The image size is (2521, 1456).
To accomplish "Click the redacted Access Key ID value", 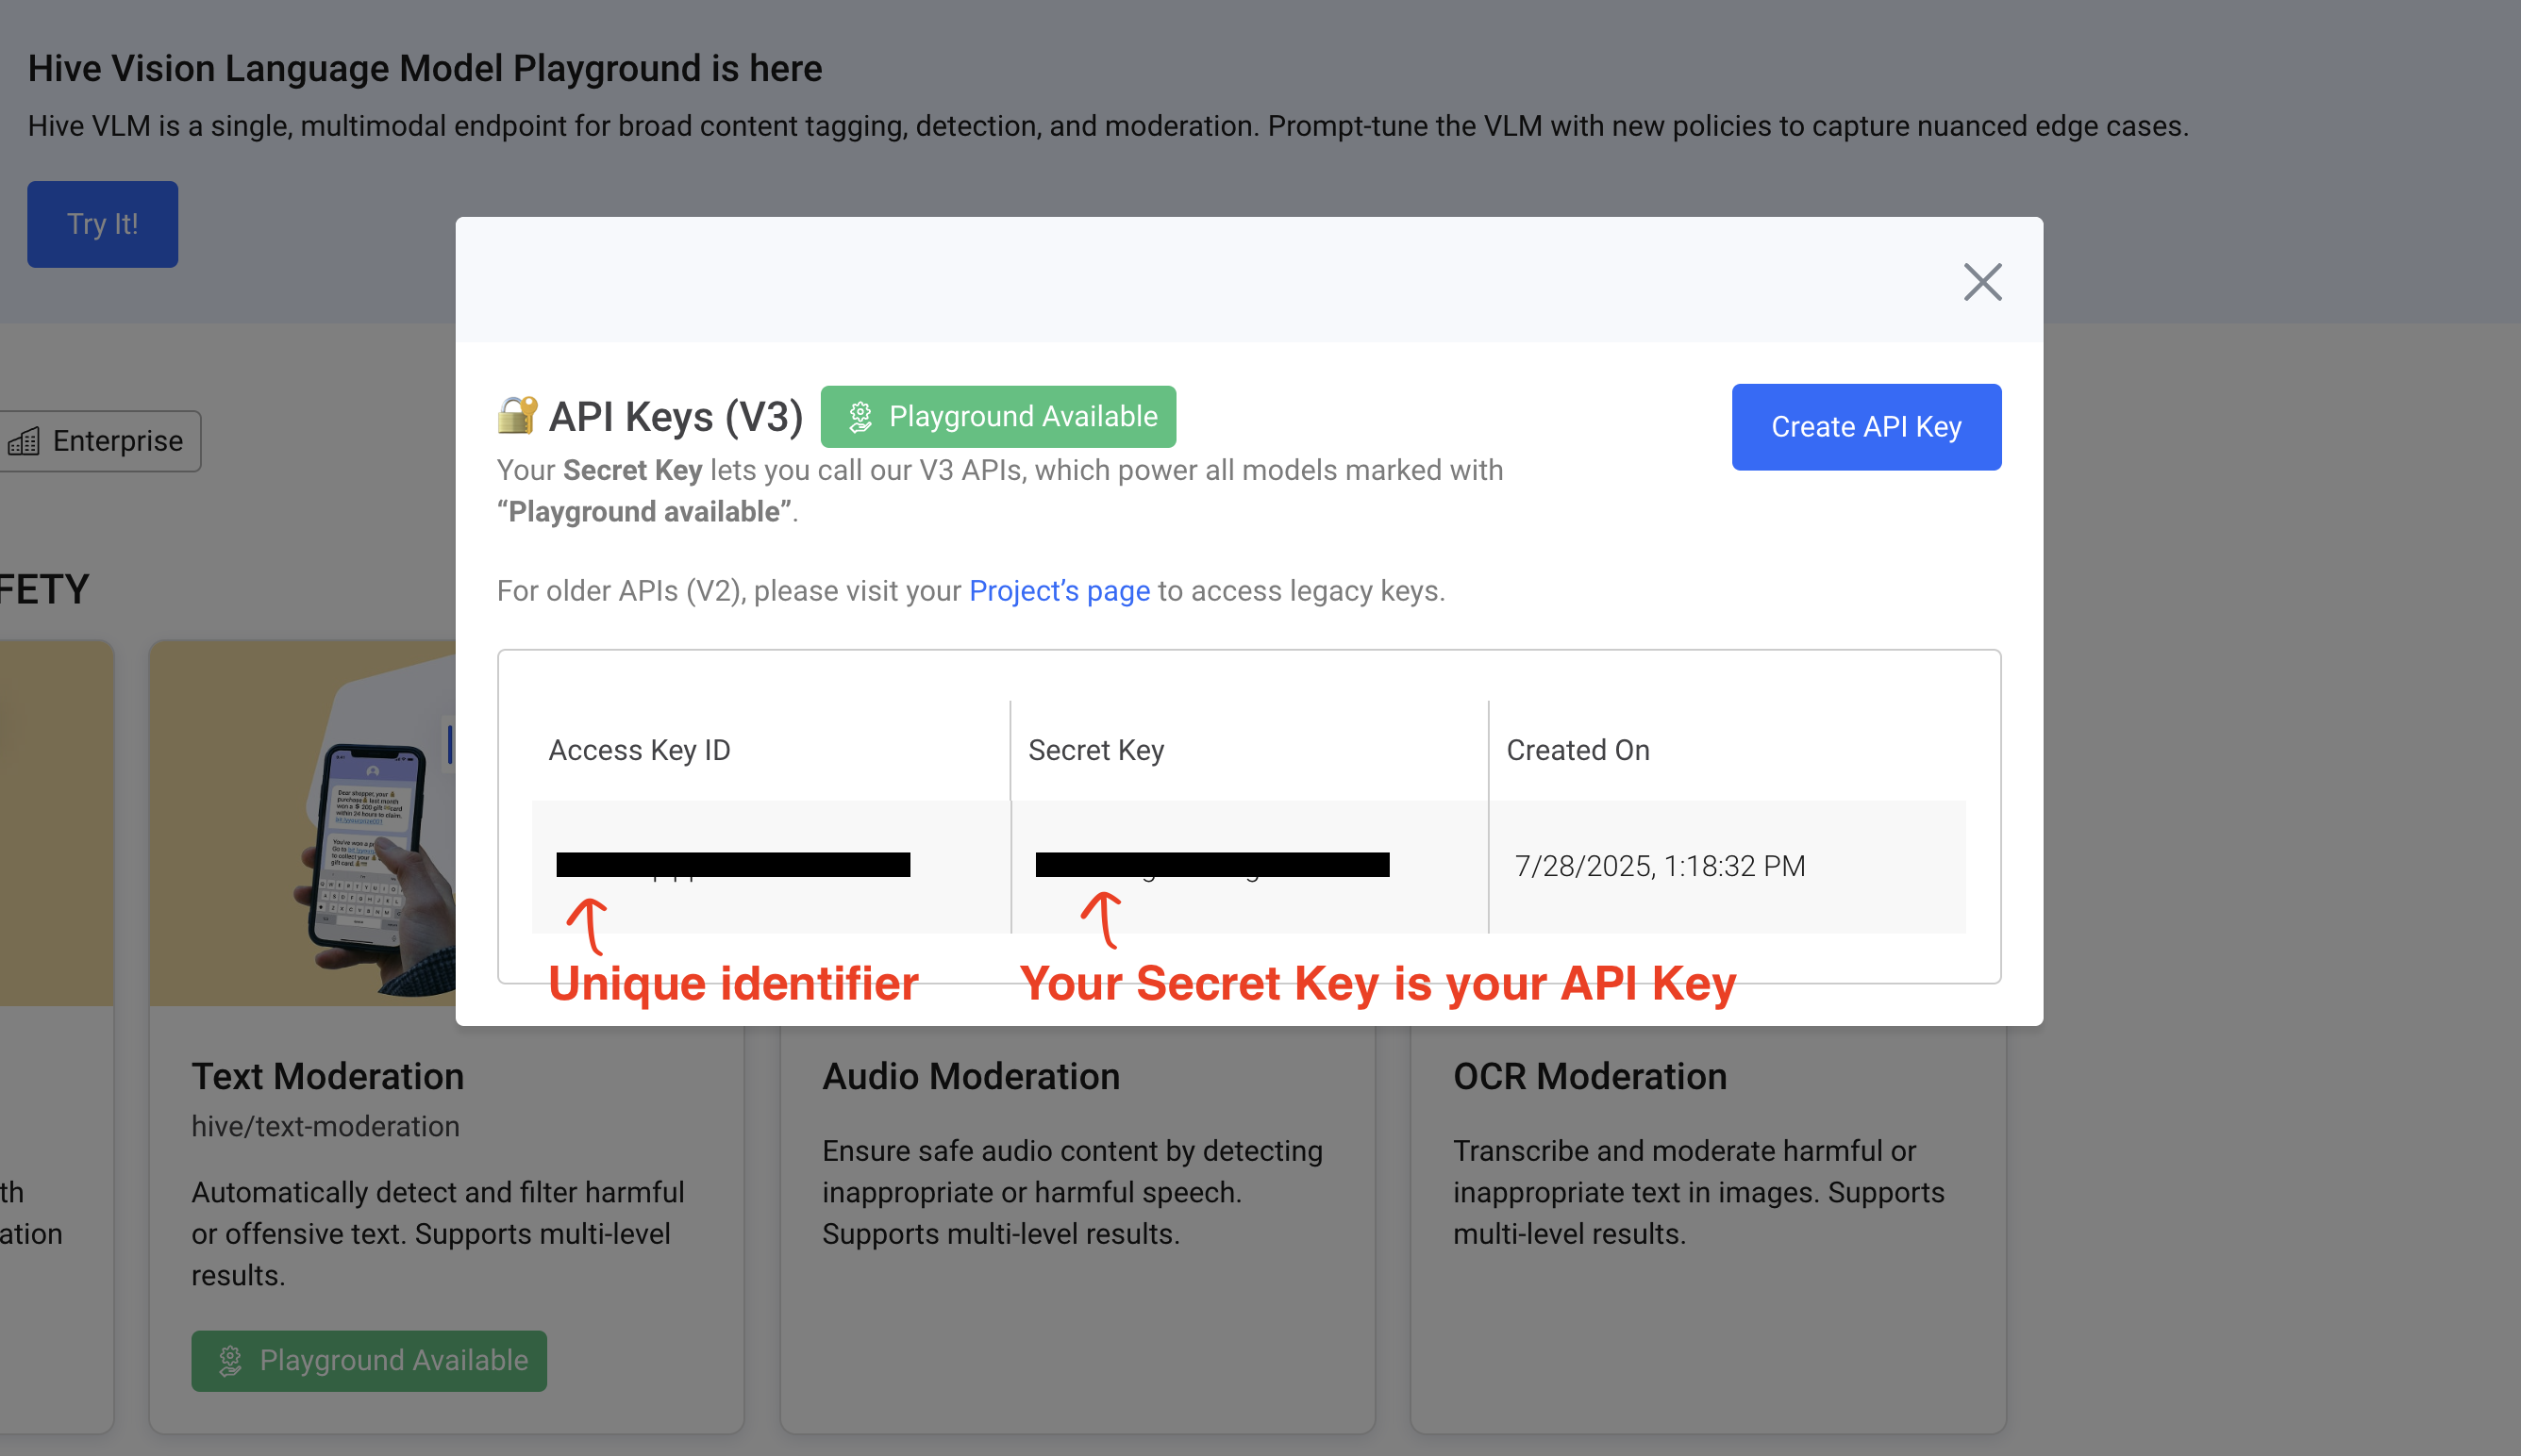I will (x=732, y=865).
